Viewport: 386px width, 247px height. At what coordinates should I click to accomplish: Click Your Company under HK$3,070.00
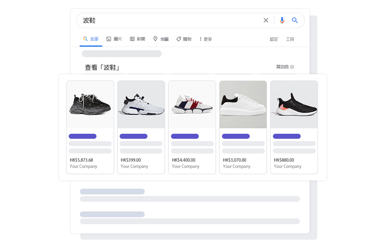click(x=237, y=166)
